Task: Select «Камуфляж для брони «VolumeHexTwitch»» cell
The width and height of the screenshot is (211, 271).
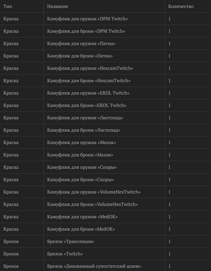Action: pos(104,204)
